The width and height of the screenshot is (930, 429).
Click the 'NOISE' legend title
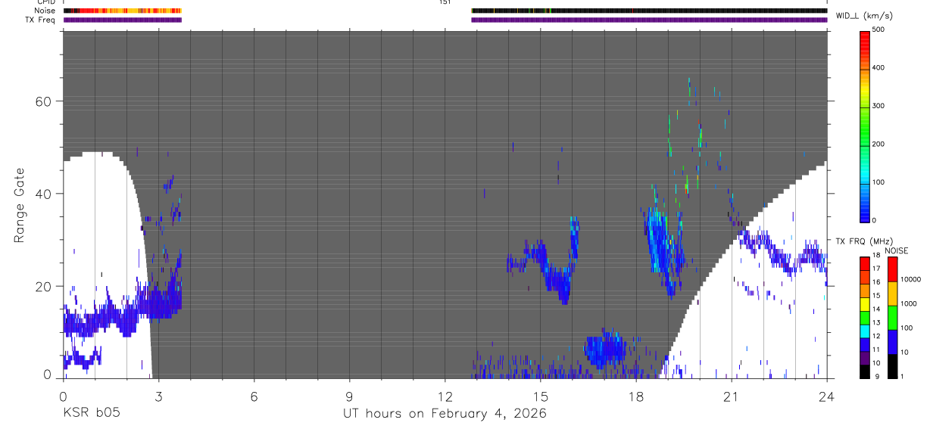[896, 250]
